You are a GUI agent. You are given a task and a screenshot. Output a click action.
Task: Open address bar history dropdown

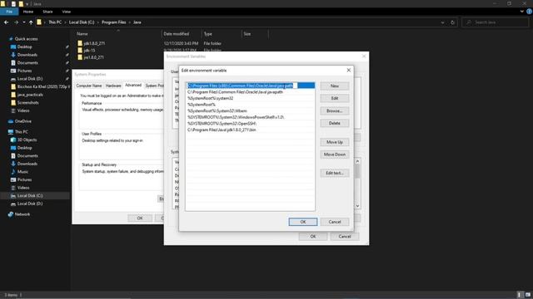[x=442, y=22]
